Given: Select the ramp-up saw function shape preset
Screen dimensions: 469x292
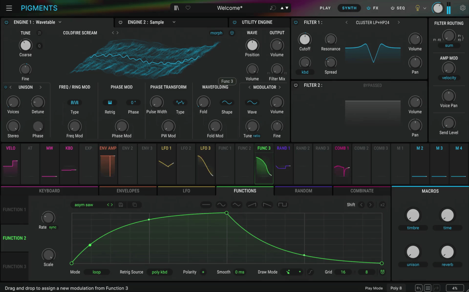Looking at the screenshot, I should (x=252, y=205).
